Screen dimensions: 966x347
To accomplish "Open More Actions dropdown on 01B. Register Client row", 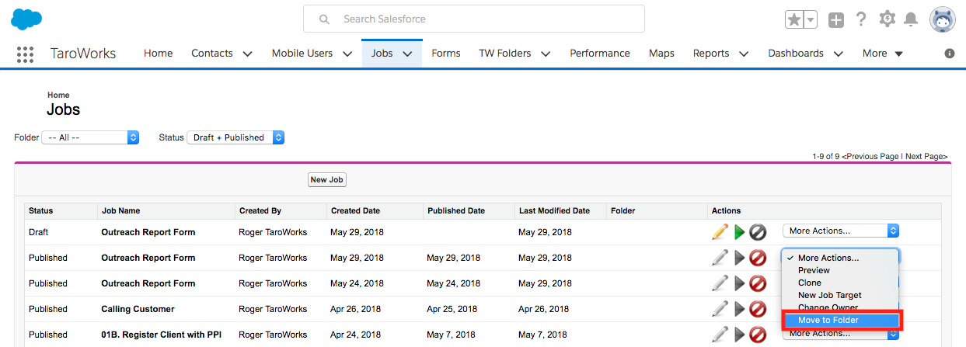I will click(841, 335).
